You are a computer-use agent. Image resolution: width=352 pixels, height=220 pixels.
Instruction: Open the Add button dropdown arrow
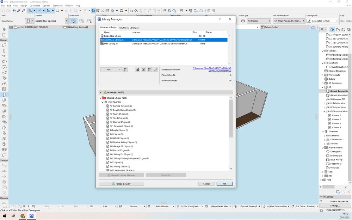point(120,69)
